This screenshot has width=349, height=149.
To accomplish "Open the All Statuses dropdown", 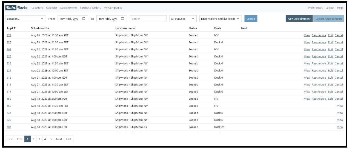I will pos(183,19).
